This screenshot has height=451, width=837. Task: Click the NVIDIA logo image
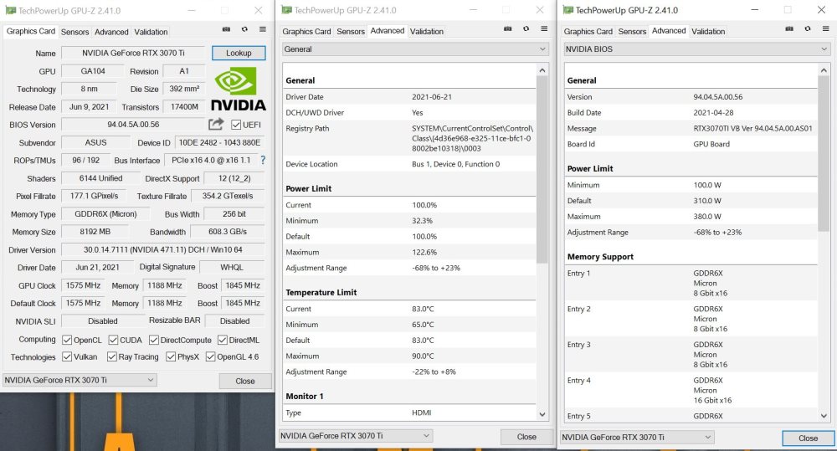pyautogui.click(x=238, y=90)
